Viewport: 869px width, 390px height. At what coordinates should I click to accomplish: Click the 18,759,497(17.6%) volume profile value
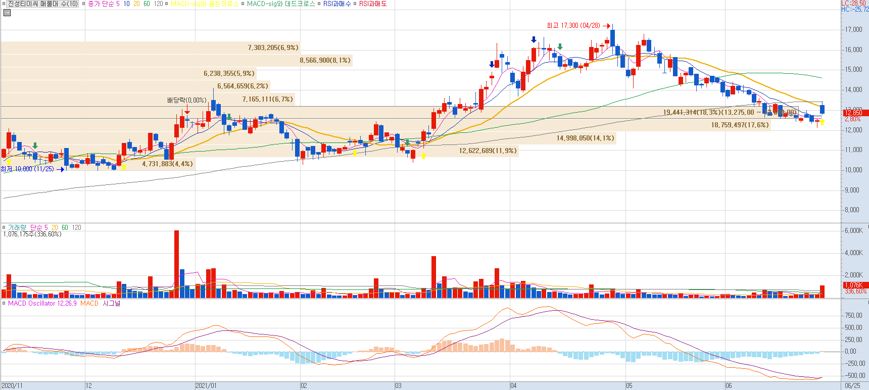click(x=740, y=125)
